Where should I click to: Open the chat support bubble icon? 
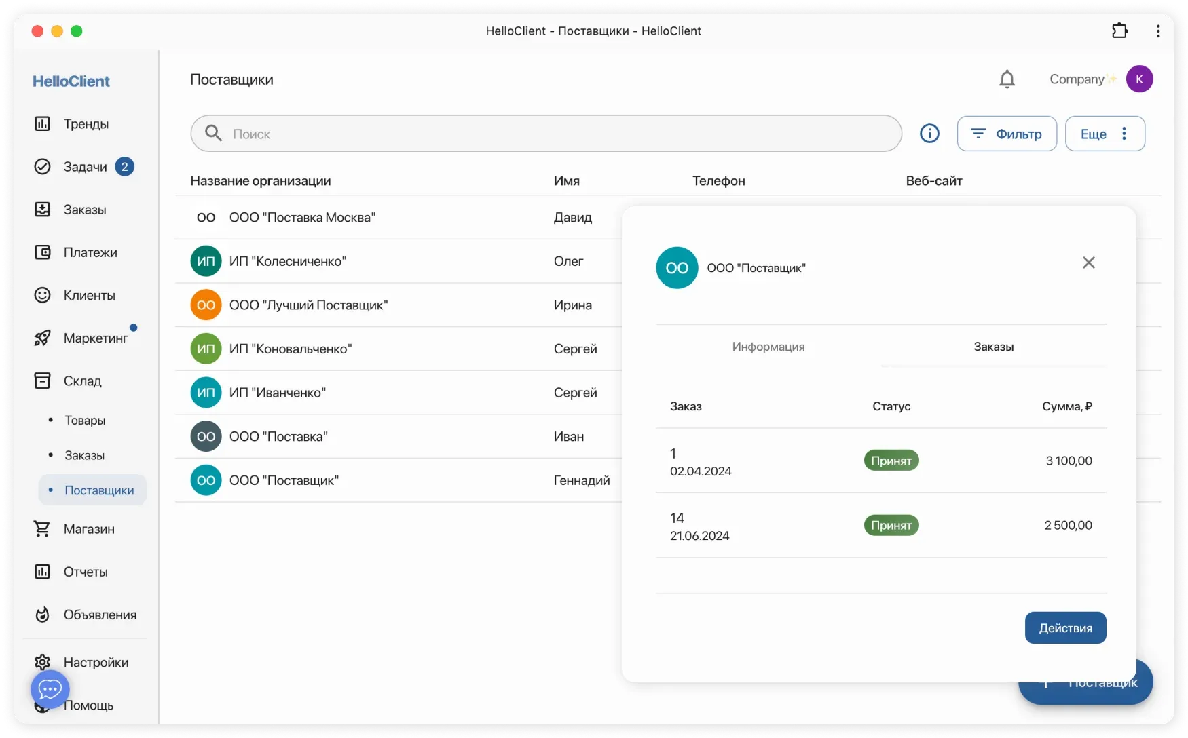[x=50, y=689]
